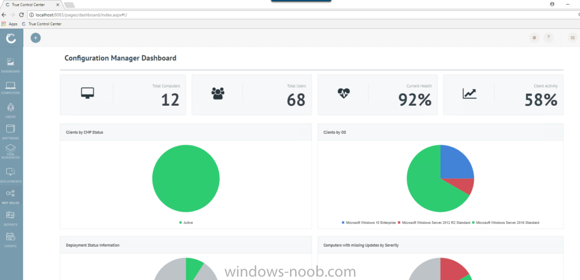Click the browser forward arrow
This screenshot has height=280, width=580.
tap(12, 15)
